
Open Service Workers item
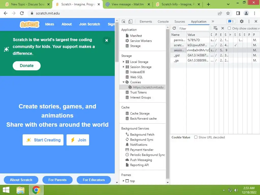[x=139, y=41]
